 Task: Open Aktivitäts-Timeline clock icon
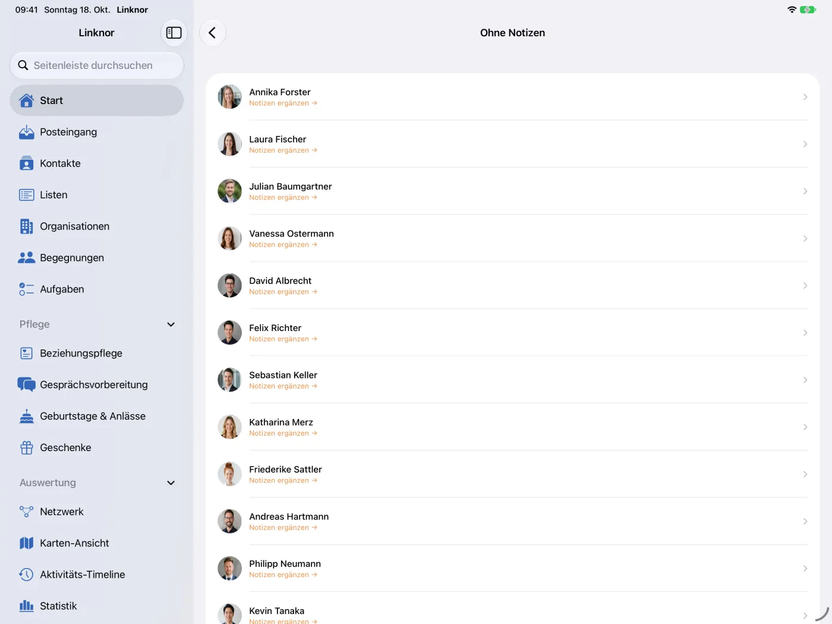pos(27,575)
